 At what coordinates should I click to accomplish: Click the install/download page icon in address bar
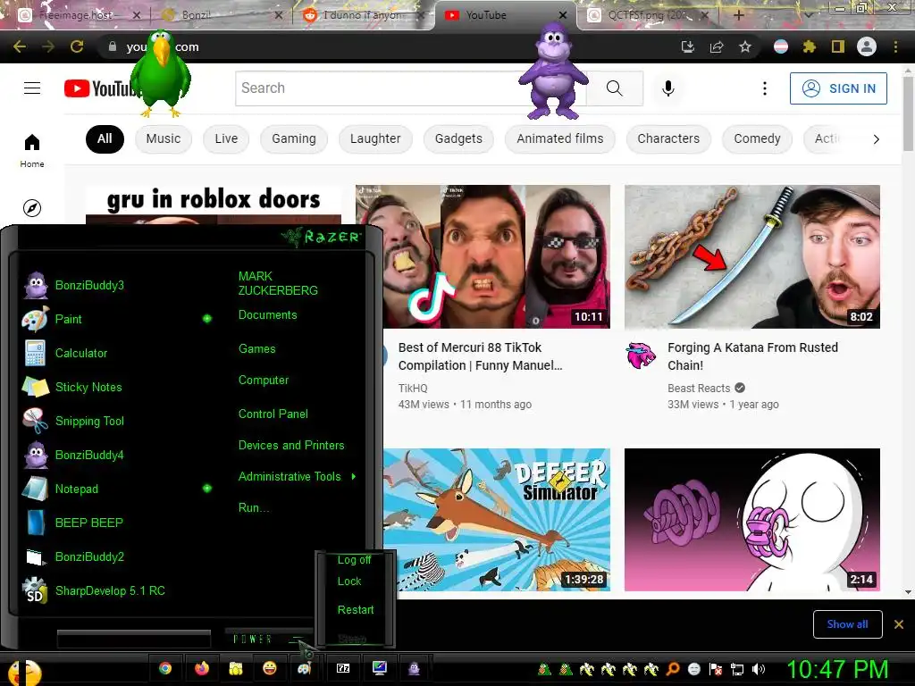point(687,46)
